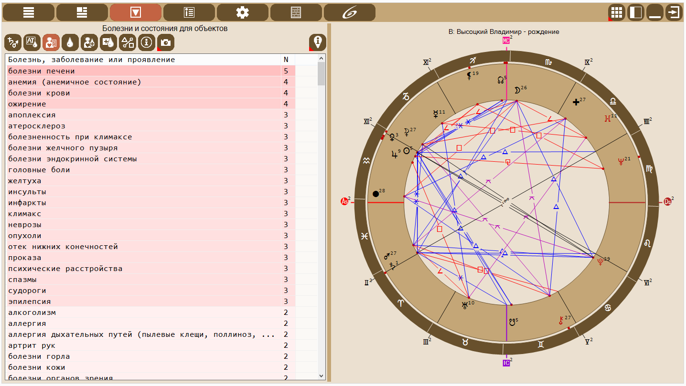Viewport: 686px width, 386px height.
Task: Click the scrollbar down arrow in list
Action: pyautogui.click(x=321, y=376)
